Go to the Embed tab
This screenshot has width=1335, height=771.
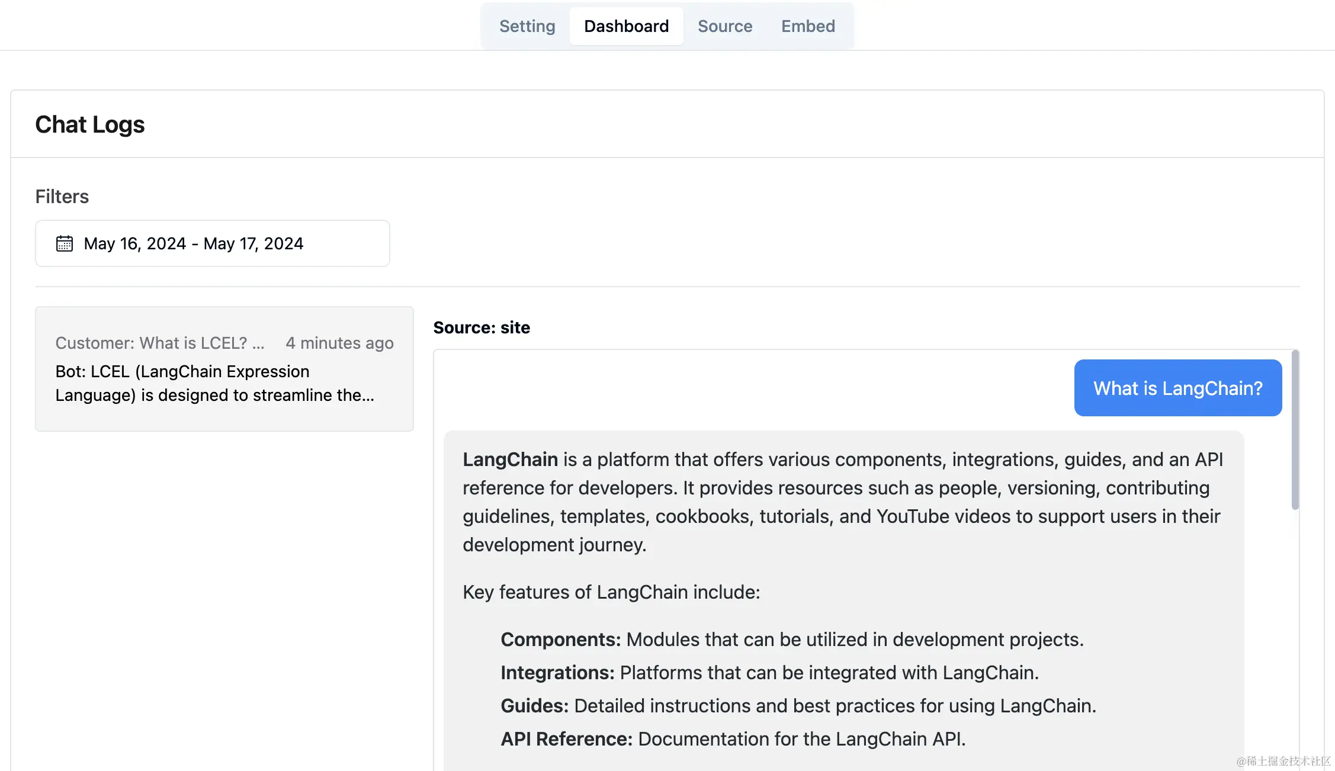(807, 26)
